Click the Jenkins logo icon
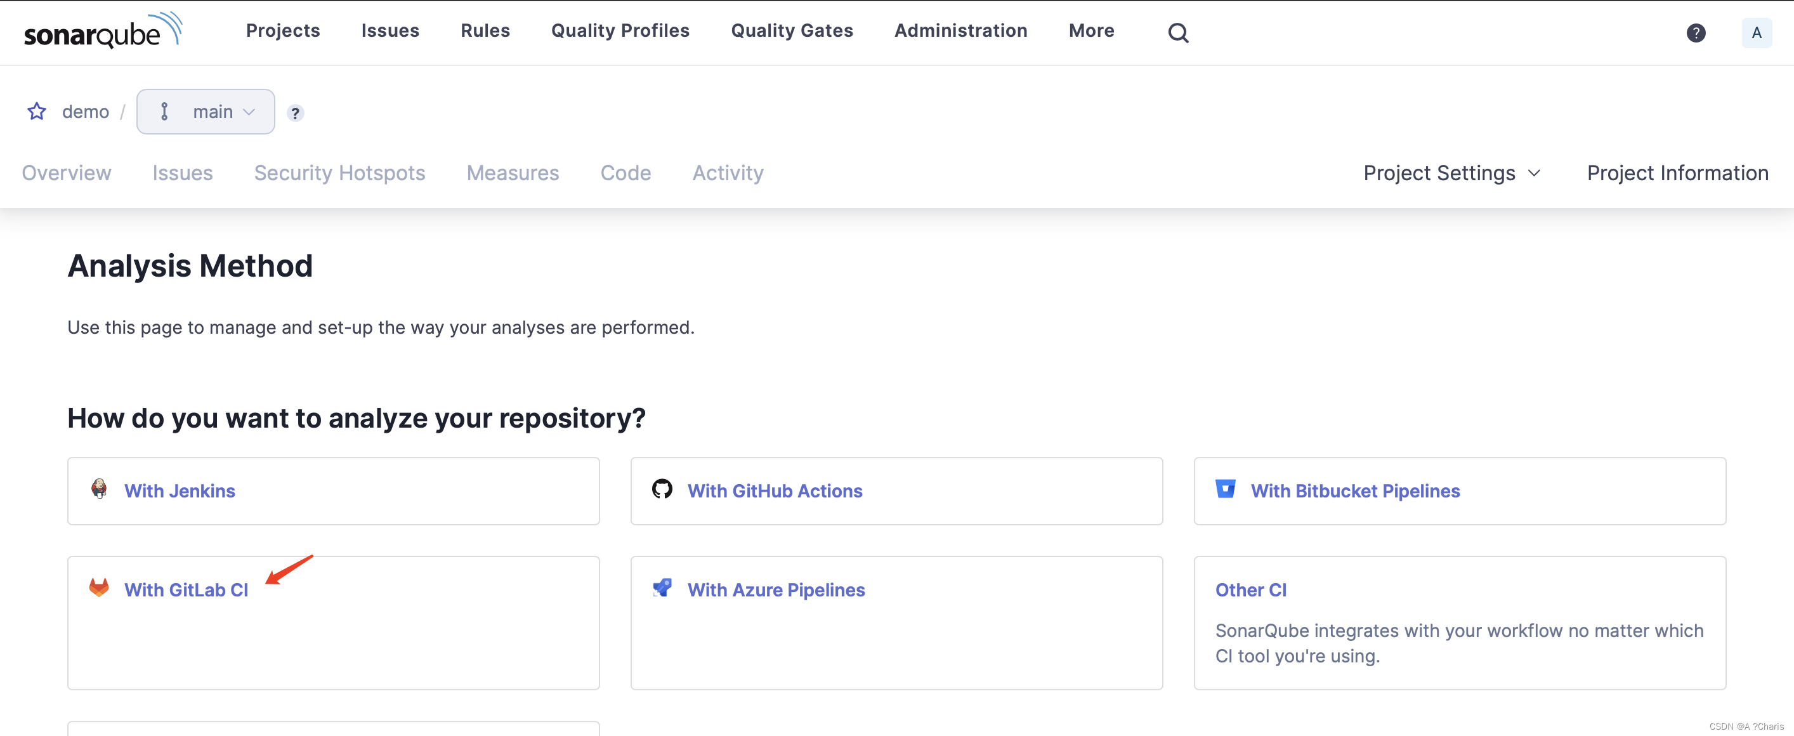 pyautogui.click(x=99, y=489)
